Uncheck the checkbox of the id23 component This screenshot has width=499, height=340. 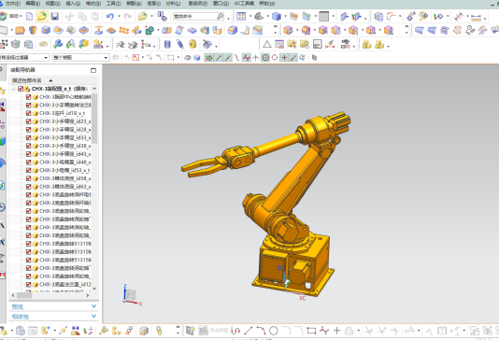tap(28, 121)
